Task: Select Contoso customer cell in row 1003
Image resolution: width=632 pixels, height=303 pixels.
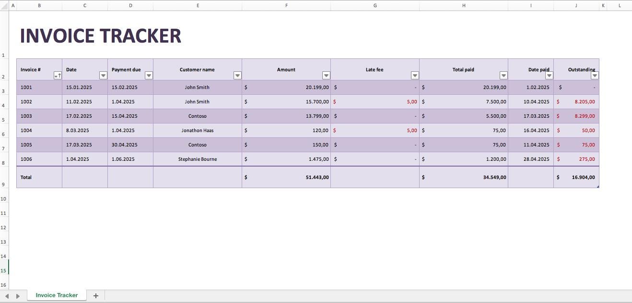Action: 198,116
